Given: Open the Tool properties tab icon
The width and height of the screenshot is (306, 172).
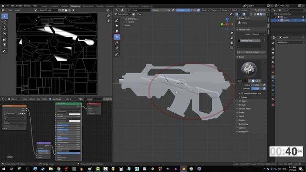Looking at the screenshot, I should [x=273, y=43].
